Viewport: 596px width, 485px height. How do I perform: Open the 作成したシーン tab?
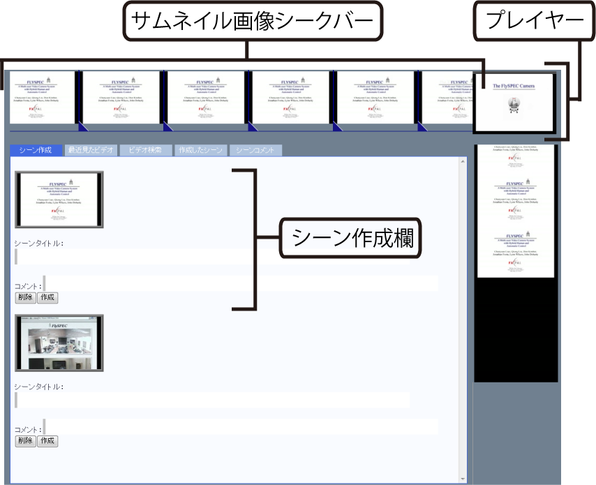tap(201, 150)
